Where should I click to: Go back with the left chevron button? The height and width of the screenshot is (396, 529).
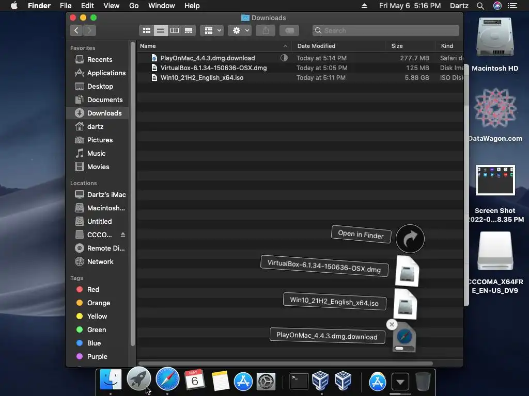[x=76, y=30]
